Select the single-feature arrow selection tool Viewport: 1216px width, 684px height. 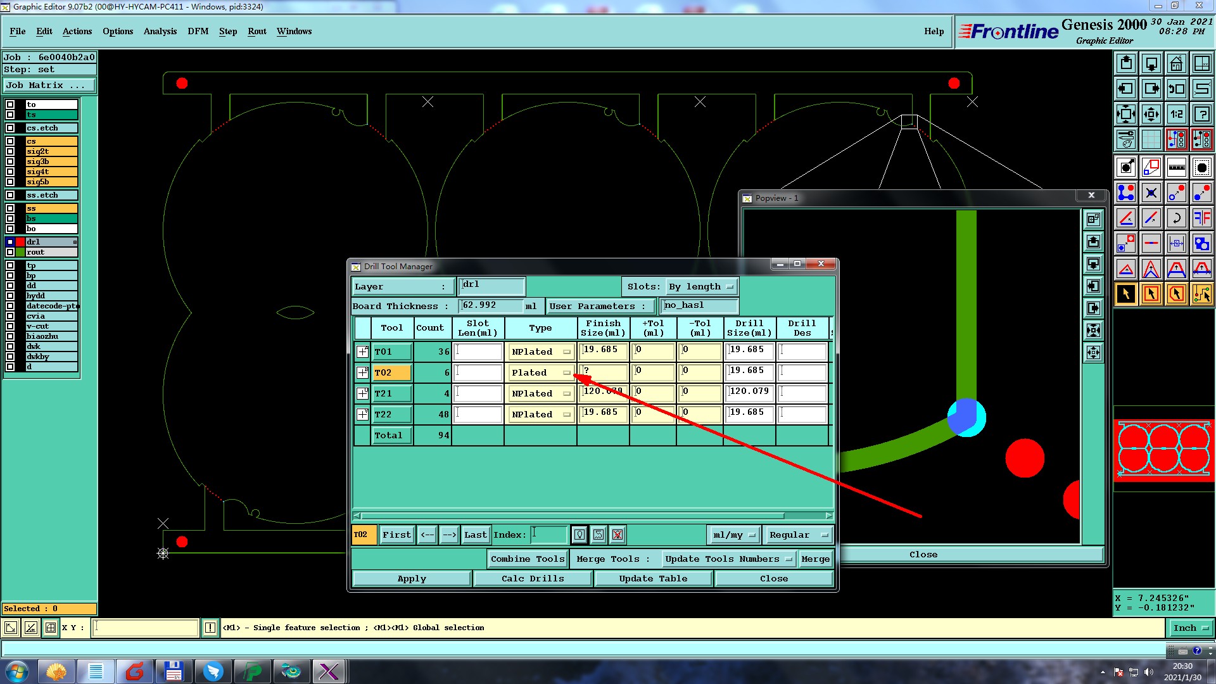pos(1125,294)
